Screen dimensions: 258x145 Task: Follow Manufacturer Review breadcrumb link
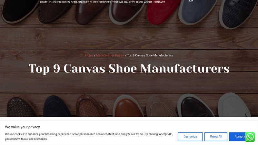click(110, 55)
